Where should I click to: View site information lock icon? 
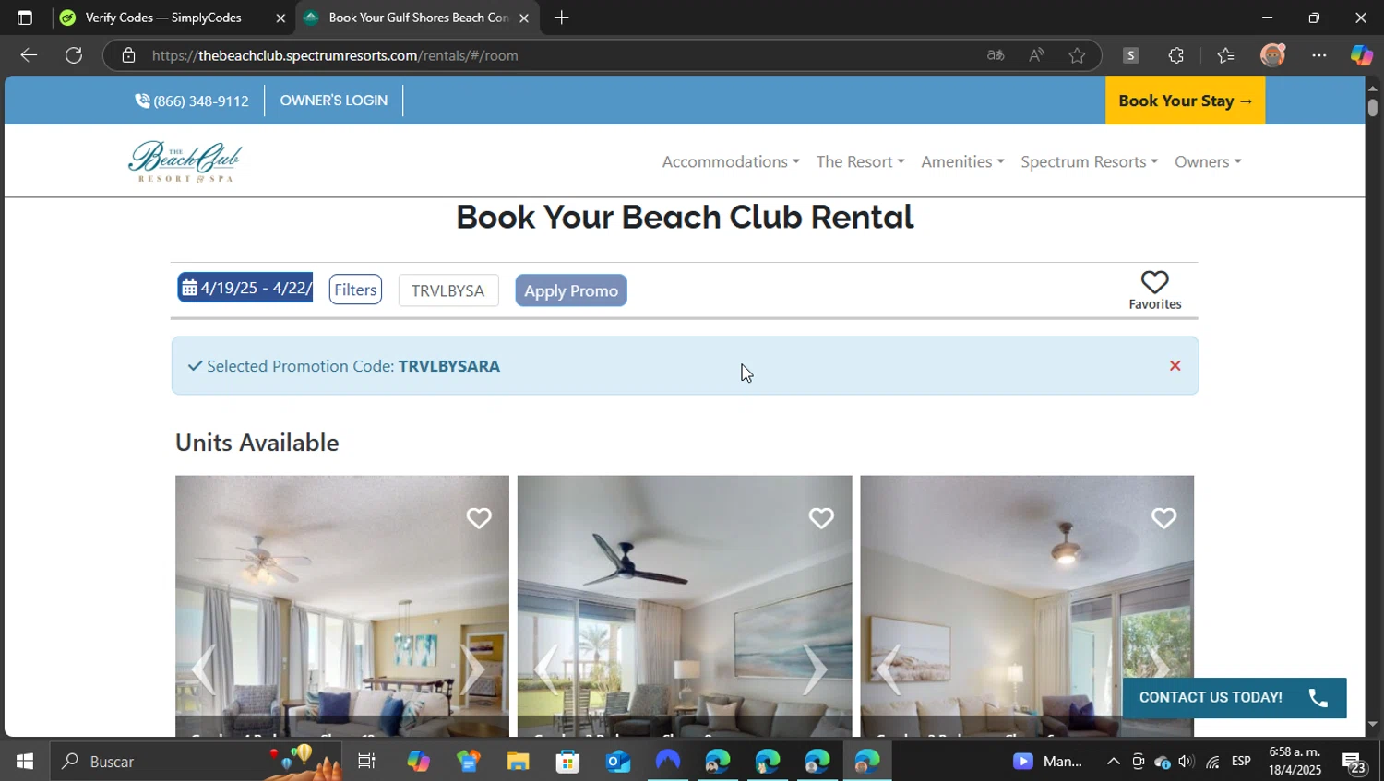click(128, 55)
